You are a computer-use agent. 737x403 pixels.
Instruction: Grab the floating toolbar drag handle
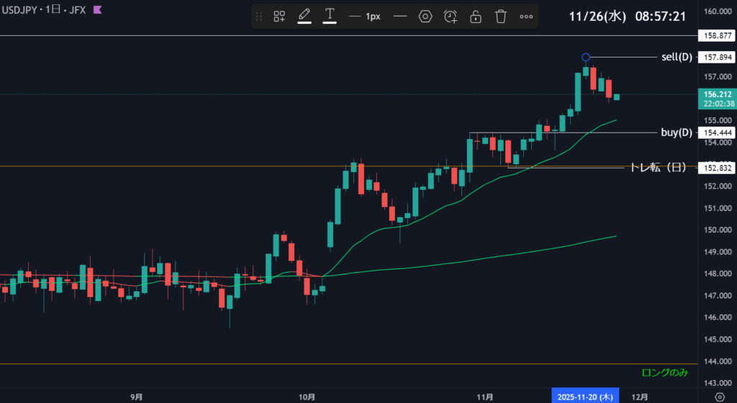(x=260, y=17)
